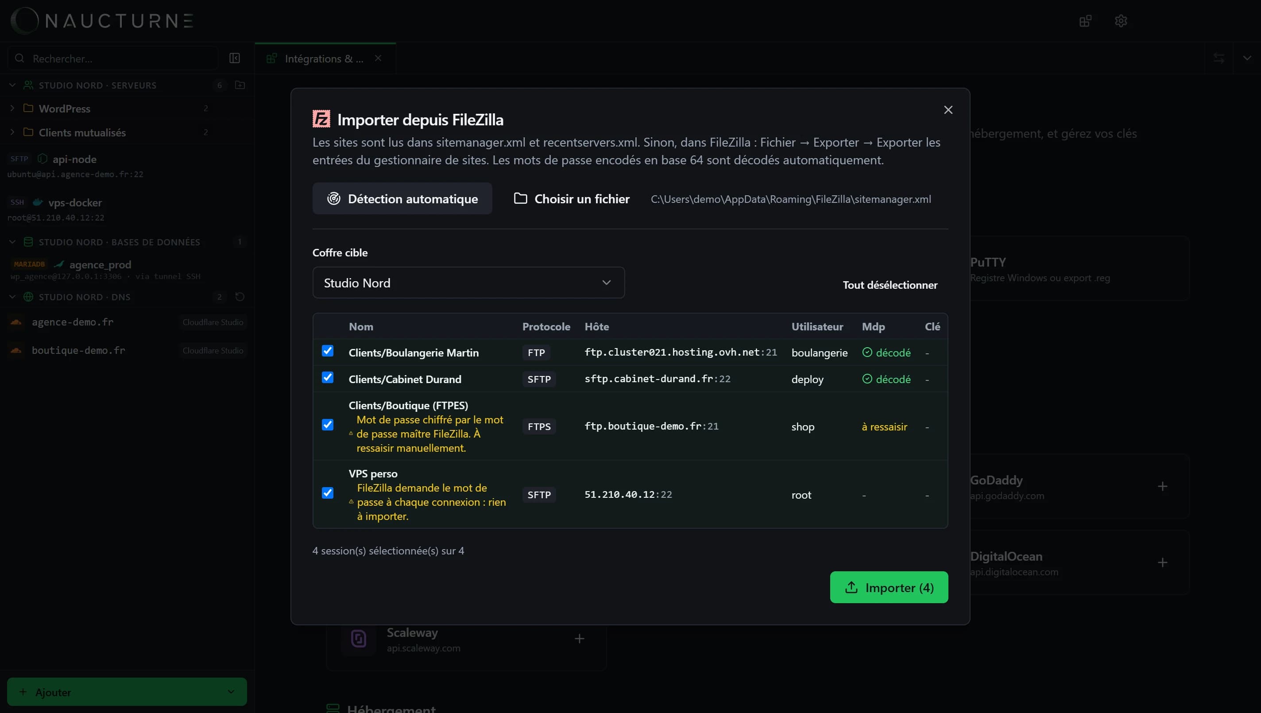Click Tout désélectionner
The width and height of the screenshot is (1261, 713).
click(x=890, y=285)
